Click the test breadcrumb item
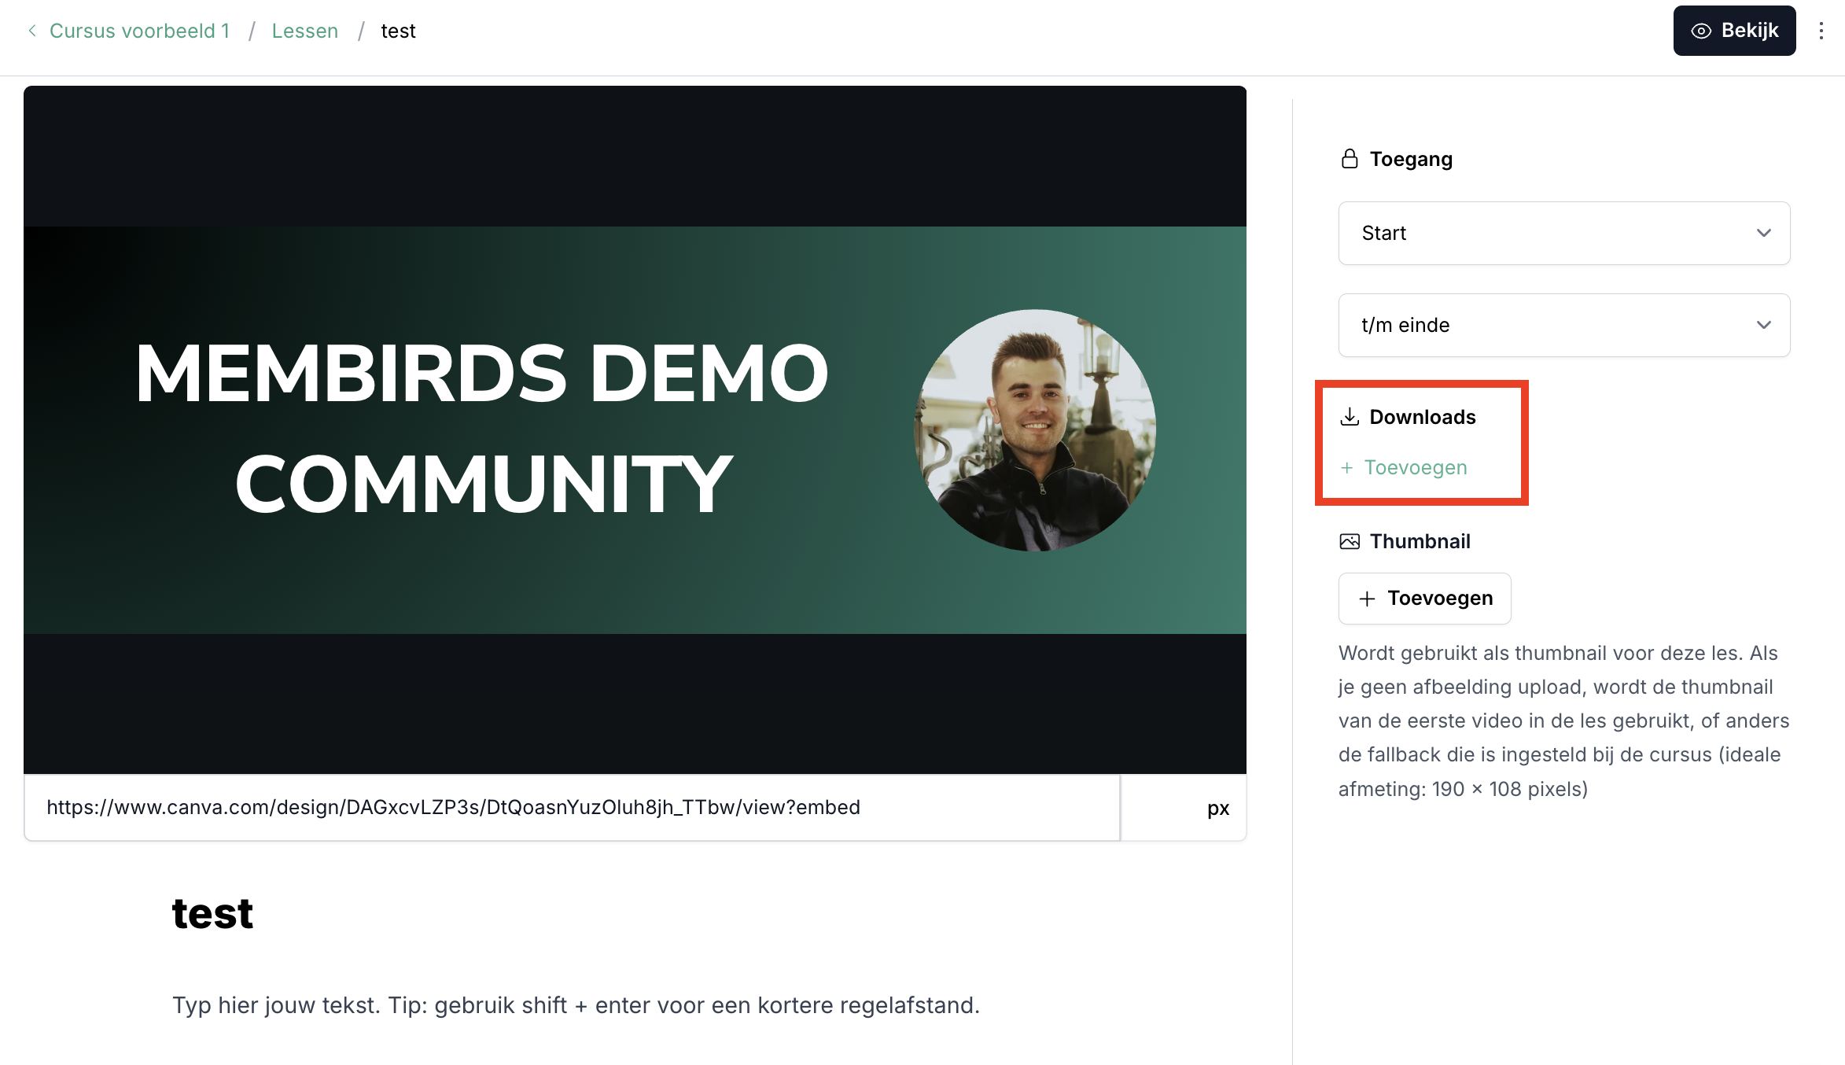Screen dimensions: 1845x1065 click(x=398, y=31)
